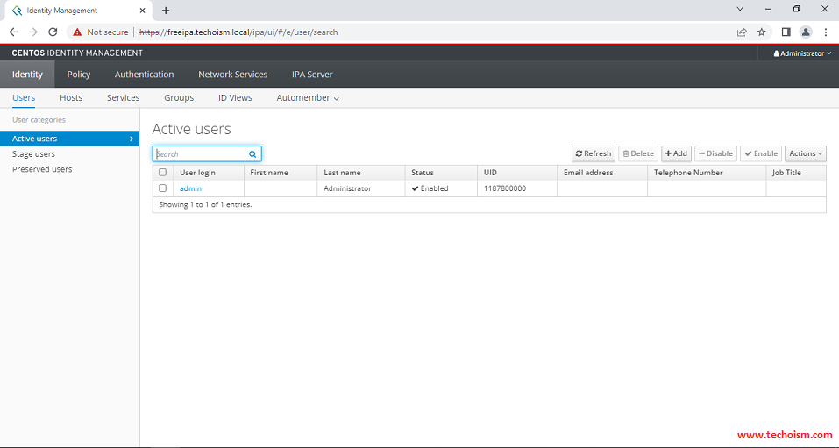Check the admin user row checkbox
Image resolution: width=839 pixels, height=448 pixels.
[x=163, y=188]
